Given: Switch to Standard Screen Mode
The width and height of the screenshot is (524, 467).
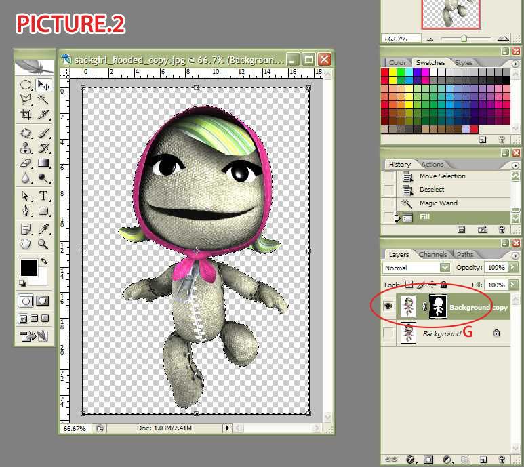Looking at the screenshot, I should 23,319.
